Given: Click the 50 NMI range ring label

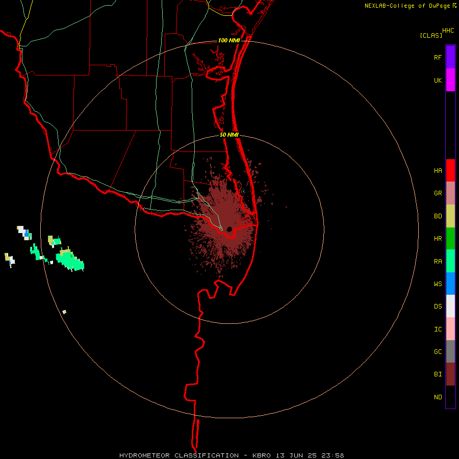Looking at the screenshot, I should click(x=229, y=135).
